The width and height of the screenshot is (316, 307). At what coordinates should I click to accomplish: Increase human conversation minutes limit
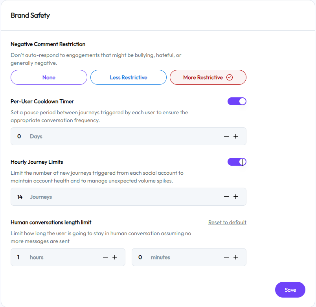[x=236, y=258]
